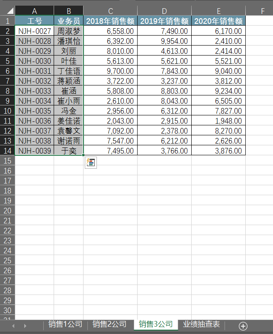The image size is (273, 334).
Task: Click the 2018 value 9,700.00
Action: point(110,71)
